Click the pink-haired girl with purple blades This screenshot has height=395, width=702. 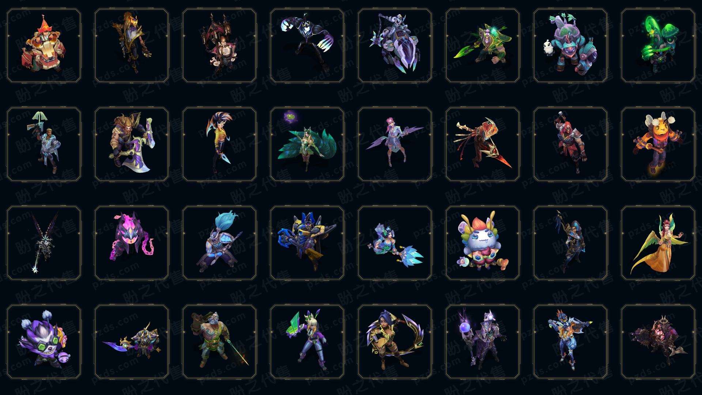[x=395, y=144]
